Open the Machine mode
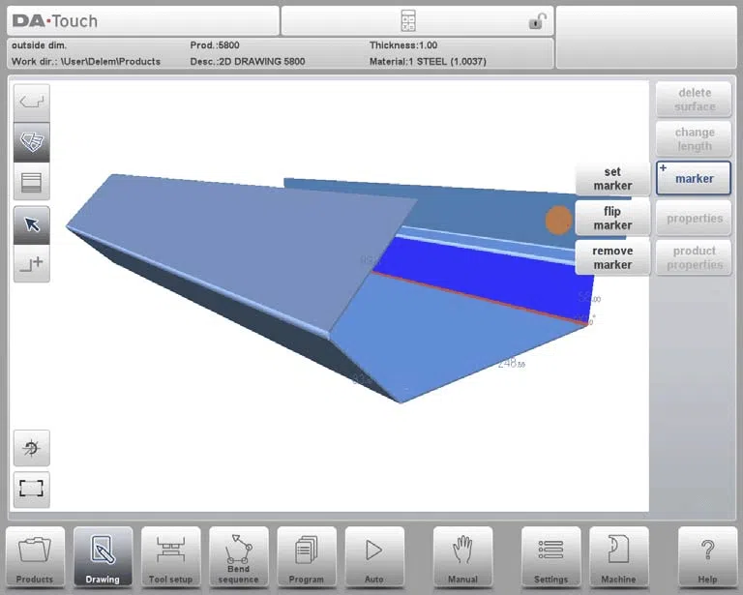Screen dimensions: 743x595 pos(619,557)
